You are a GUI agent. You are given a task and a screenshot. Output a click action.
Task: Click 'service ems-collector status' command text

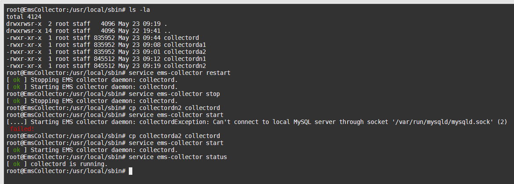(x=178, y=157)
